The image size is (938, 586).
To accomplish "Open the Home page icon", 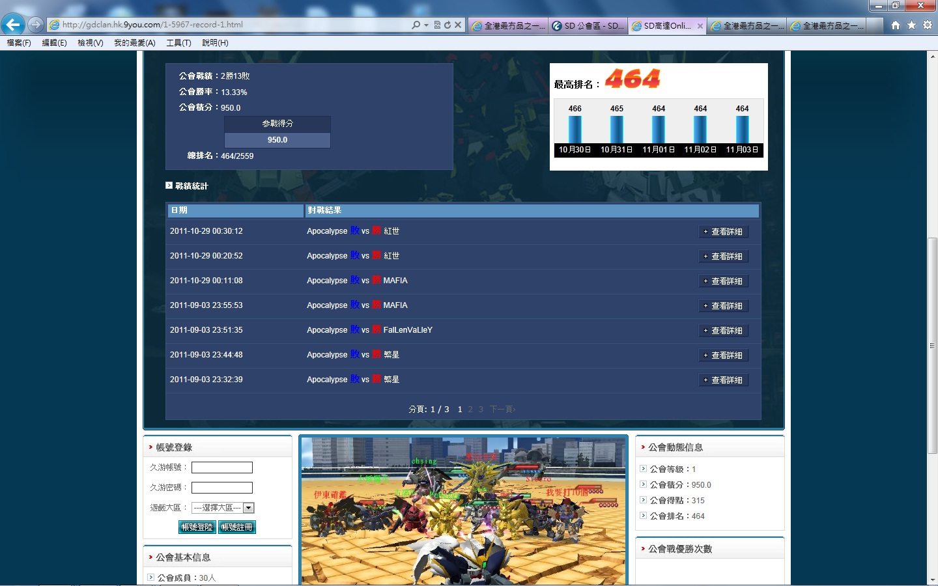I will (896, 25).
